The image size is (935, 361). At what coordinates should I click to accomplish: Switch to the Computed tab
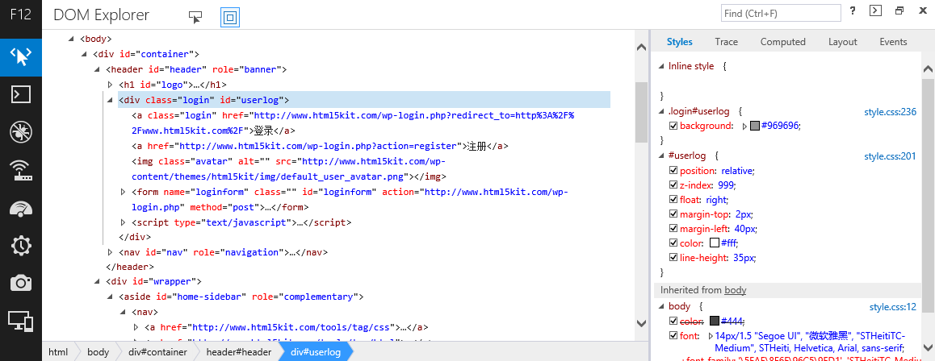click(783, 42)
